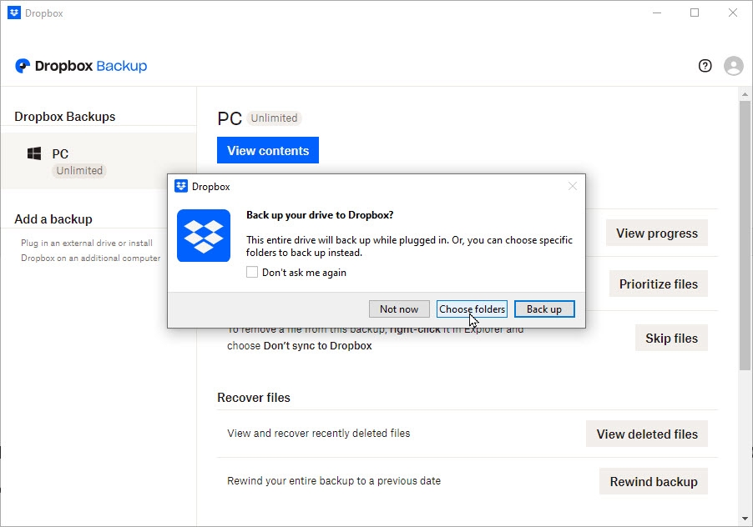The height and width of the screenshot is (527, 753).
Task: Dismiss the backup dialog with its close button
Action: 573,186
